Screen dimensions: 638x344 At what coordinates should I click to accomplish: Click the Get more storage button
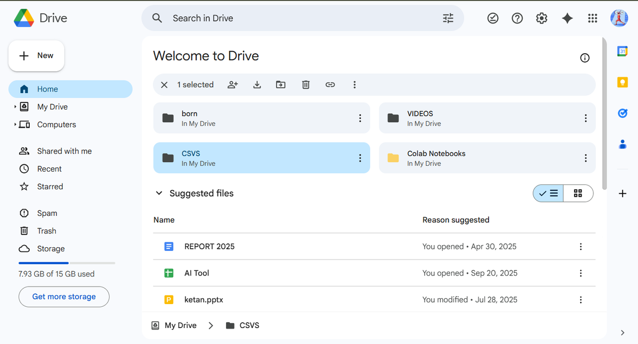(x=63, y=296)
